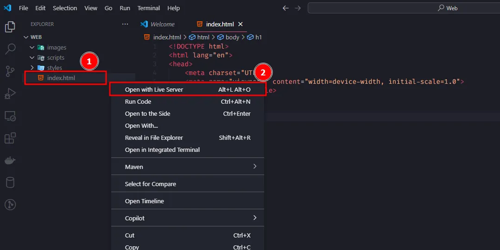The height and width of the screenshot is (250, 500).
Task: Choose Open with Live Server
Action: pyautogui.click(x=154, y=89)
